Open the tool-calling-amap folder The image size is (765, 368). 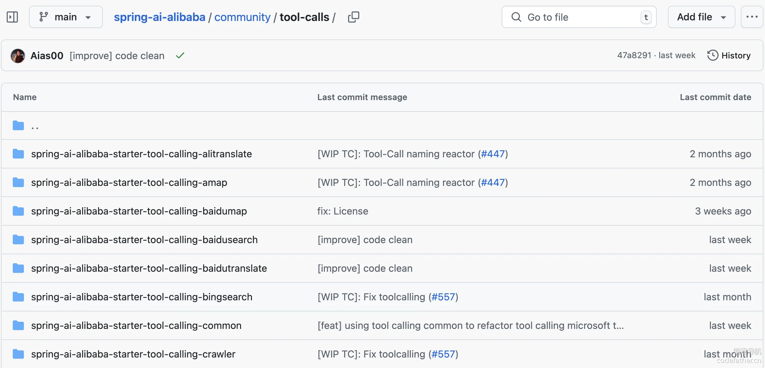pyautogui.click(x=129, y=182)
